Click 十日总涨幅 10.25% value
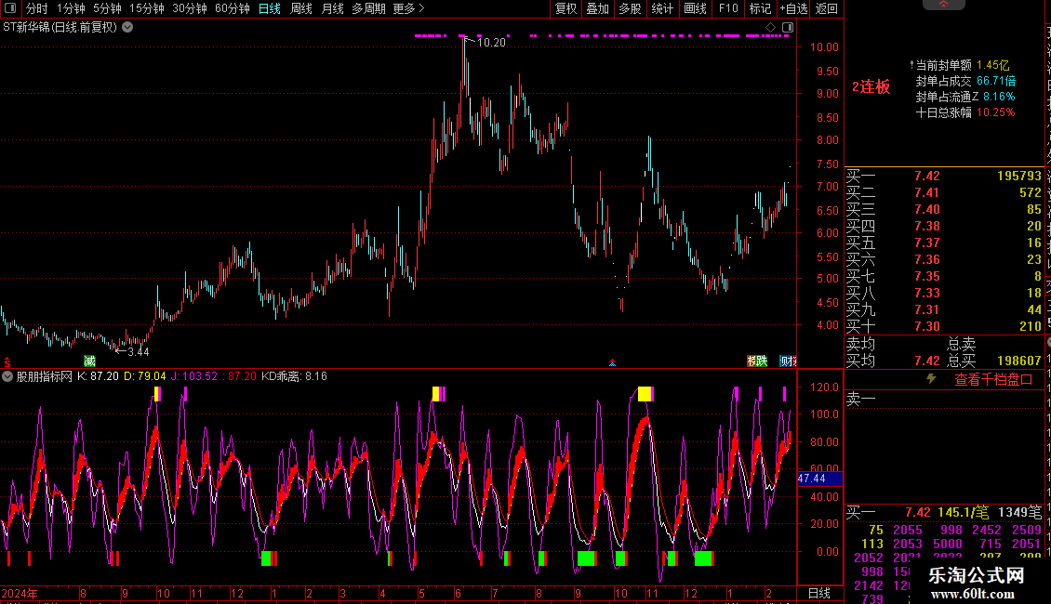Image resolution: width=1051 pixels, height=604 pixels. (995, 112)
